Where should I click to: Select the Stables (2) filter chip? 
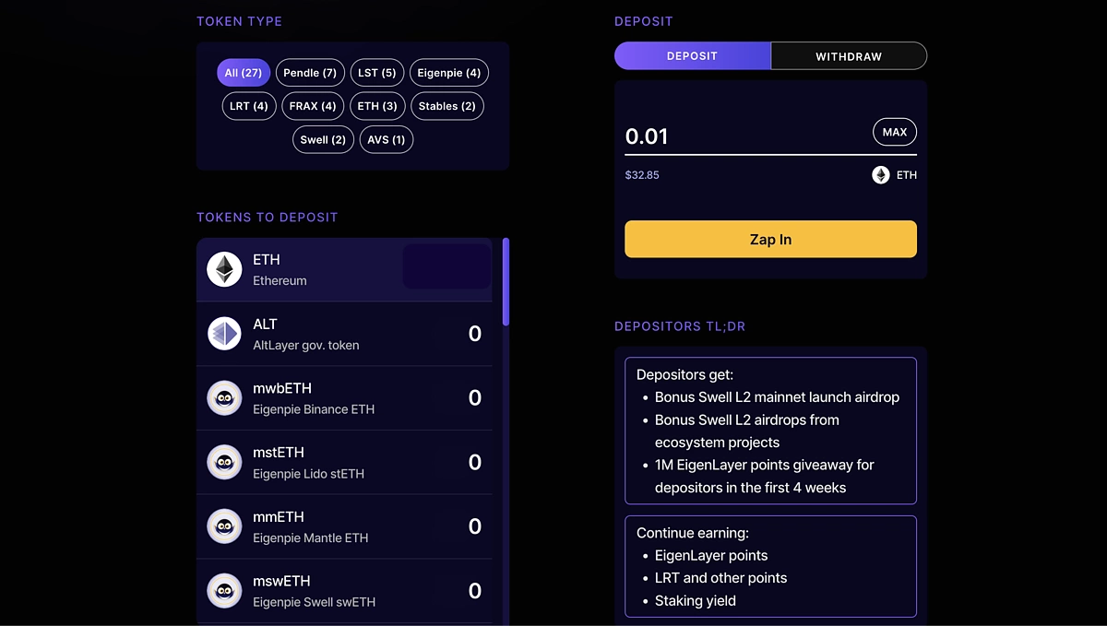[x=447, y=106]
